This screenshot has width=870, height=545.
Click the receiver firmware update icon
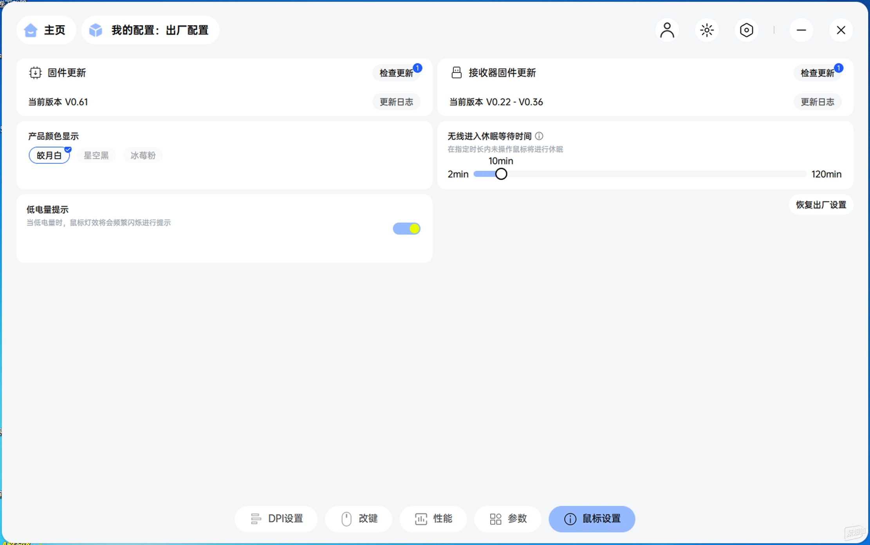pos(456,73)
